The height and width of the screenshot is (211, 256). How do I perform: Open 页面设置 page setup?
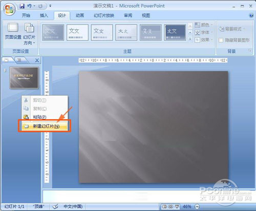coord(13,31)
